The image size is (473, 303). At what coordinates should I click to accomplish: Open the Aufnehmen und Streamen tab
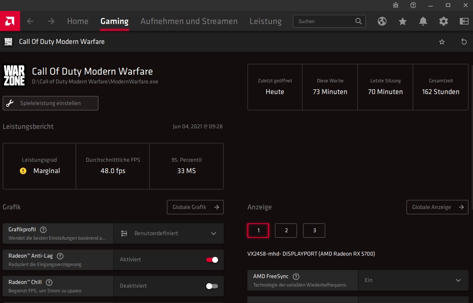click(189, 21)
